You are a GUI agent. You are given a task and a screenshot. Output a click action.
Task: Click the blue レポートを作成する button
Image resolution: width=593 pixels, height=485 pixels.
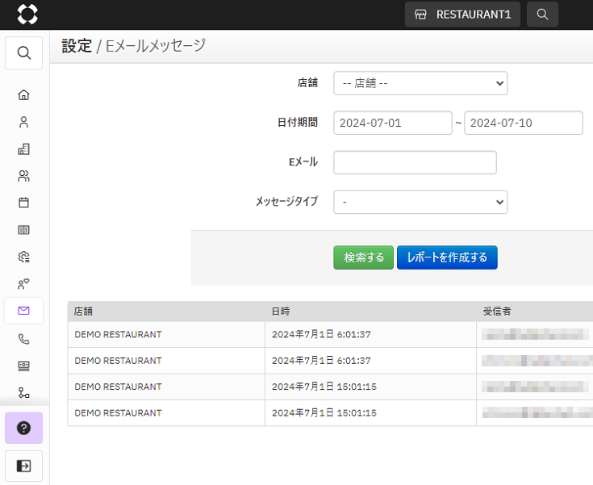[x=447, y=257]
